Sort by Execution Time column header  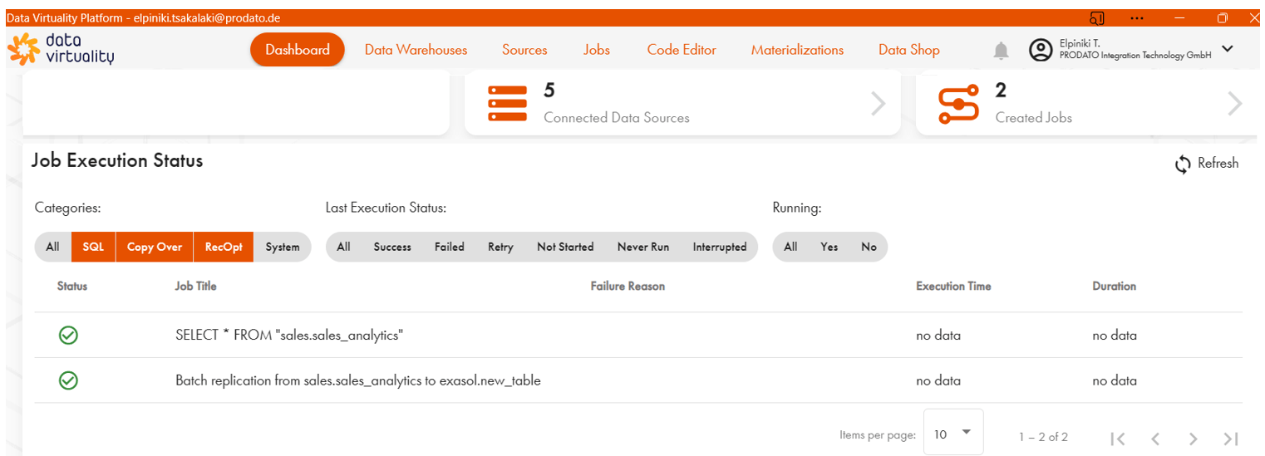tap(952, 286)
